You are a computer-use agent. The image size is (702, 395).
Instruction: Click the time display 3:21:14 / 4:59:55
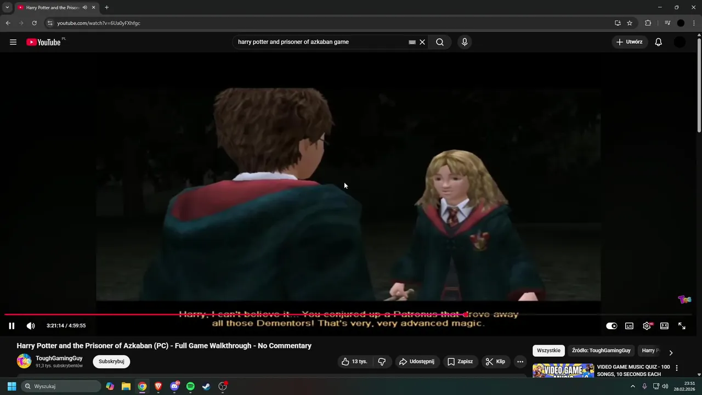pos(66,326)
